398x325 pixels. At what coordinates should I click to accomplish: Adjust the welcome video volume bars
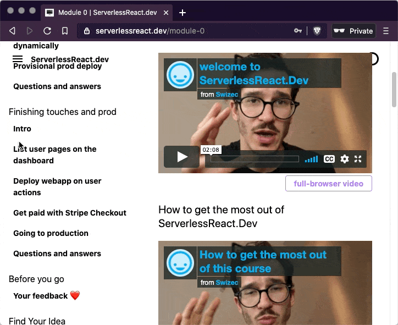coord(311,159)
